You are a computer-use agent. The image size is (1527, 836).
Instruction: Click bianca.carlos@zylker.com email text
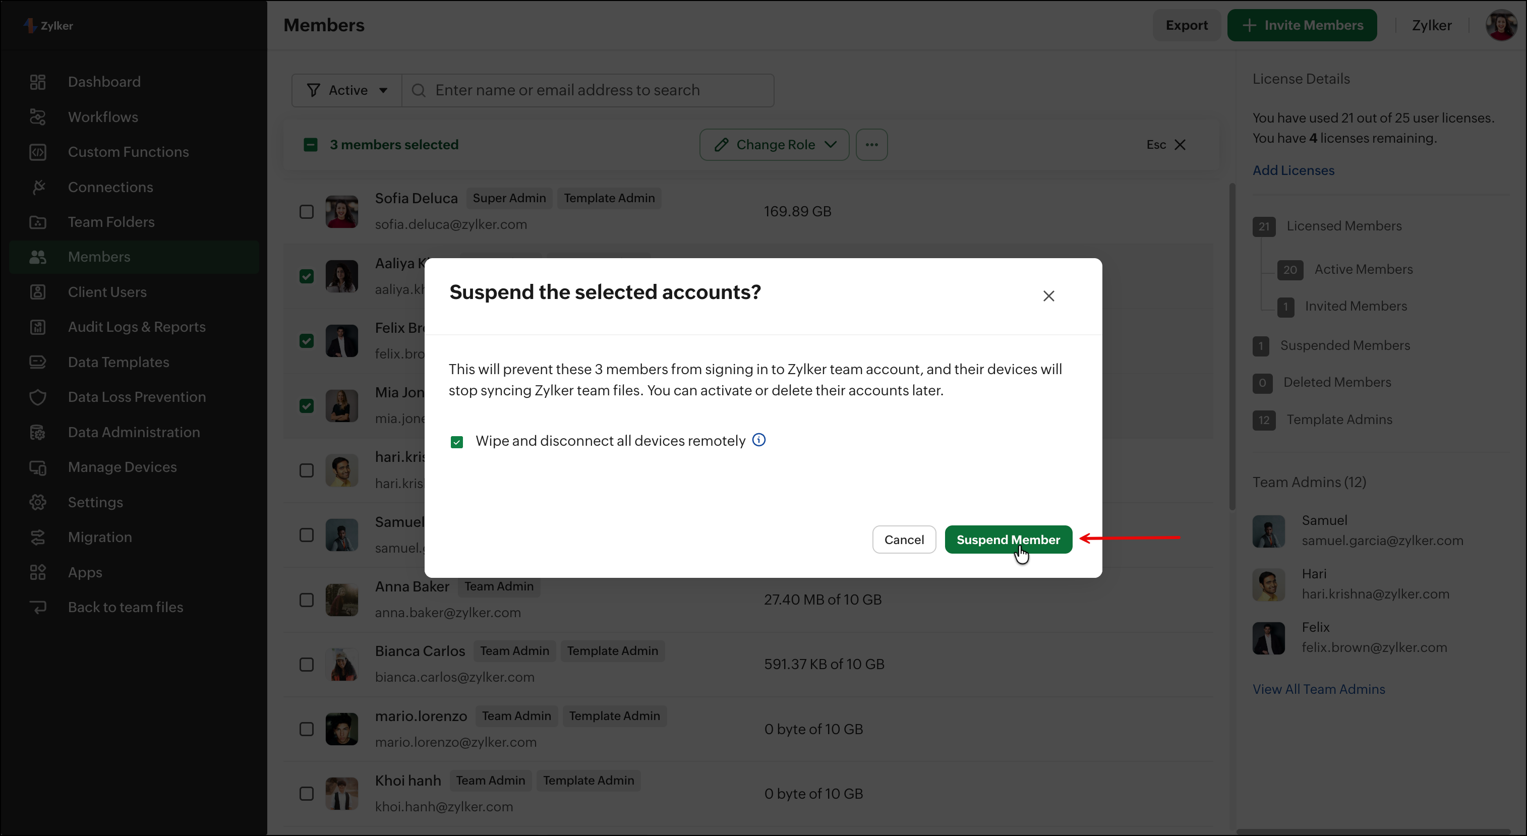point(455,677)
